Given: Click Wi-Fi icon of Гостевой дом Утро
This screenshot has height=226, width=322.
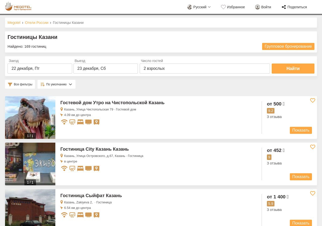Looking at the screenshot, I should tap(64, 122).
